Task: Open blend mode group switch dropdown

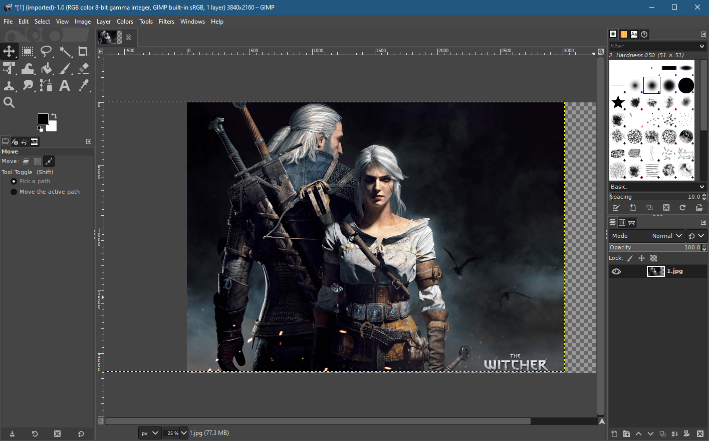Action: 696,236
